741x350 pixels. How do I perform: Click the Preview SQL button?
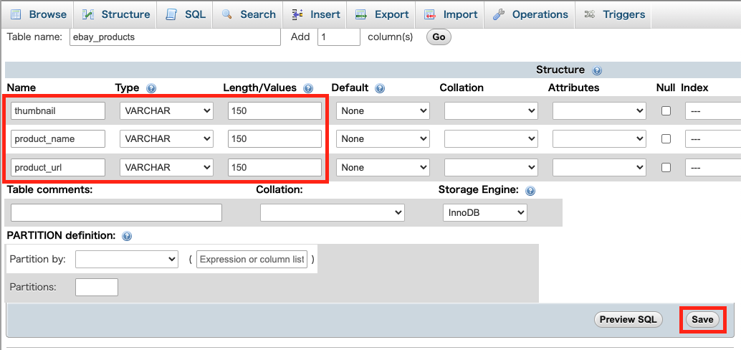(x=628, y=320)
